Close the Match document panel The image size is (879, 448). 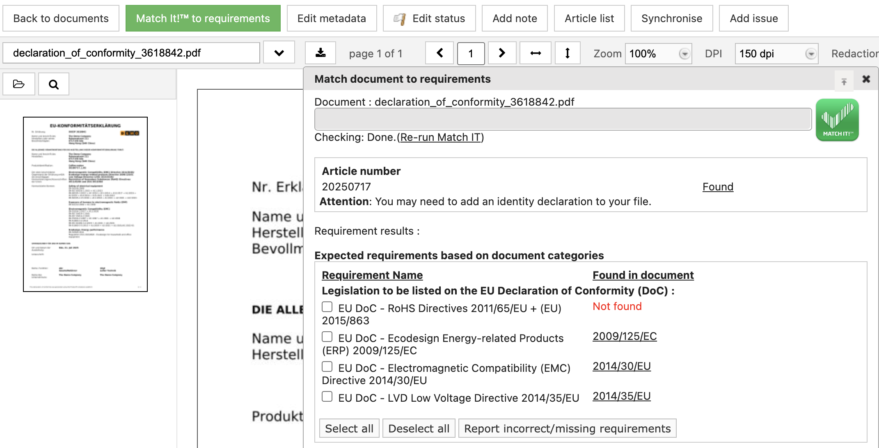866,79
